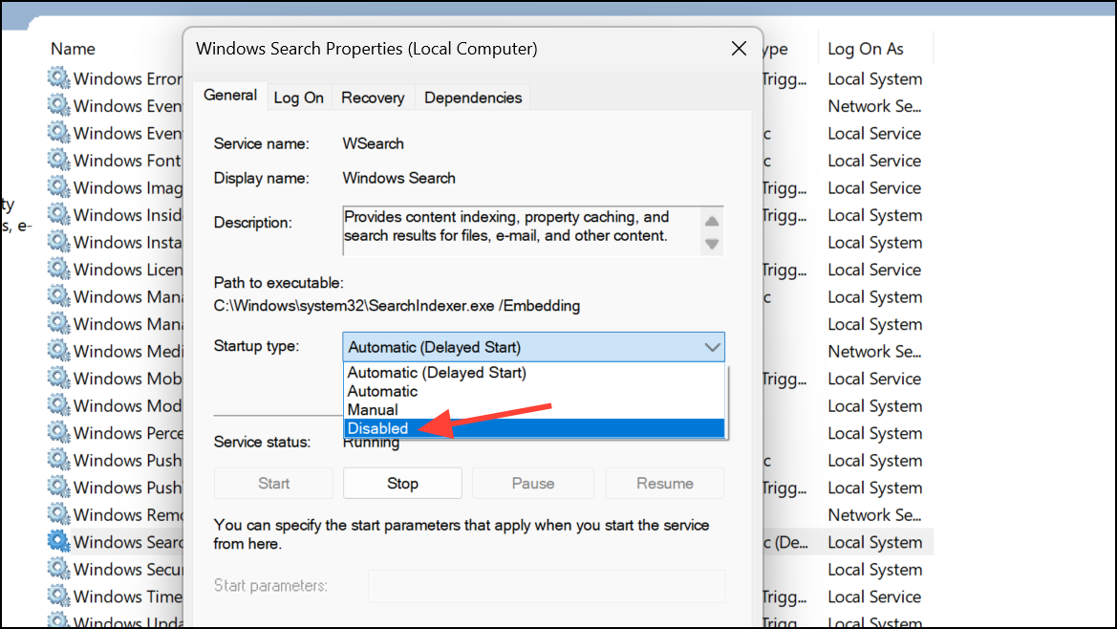Click Local System in the Windows Search row
The width and height of the screenshot is (1117, 629).
[x=875, y=542]
